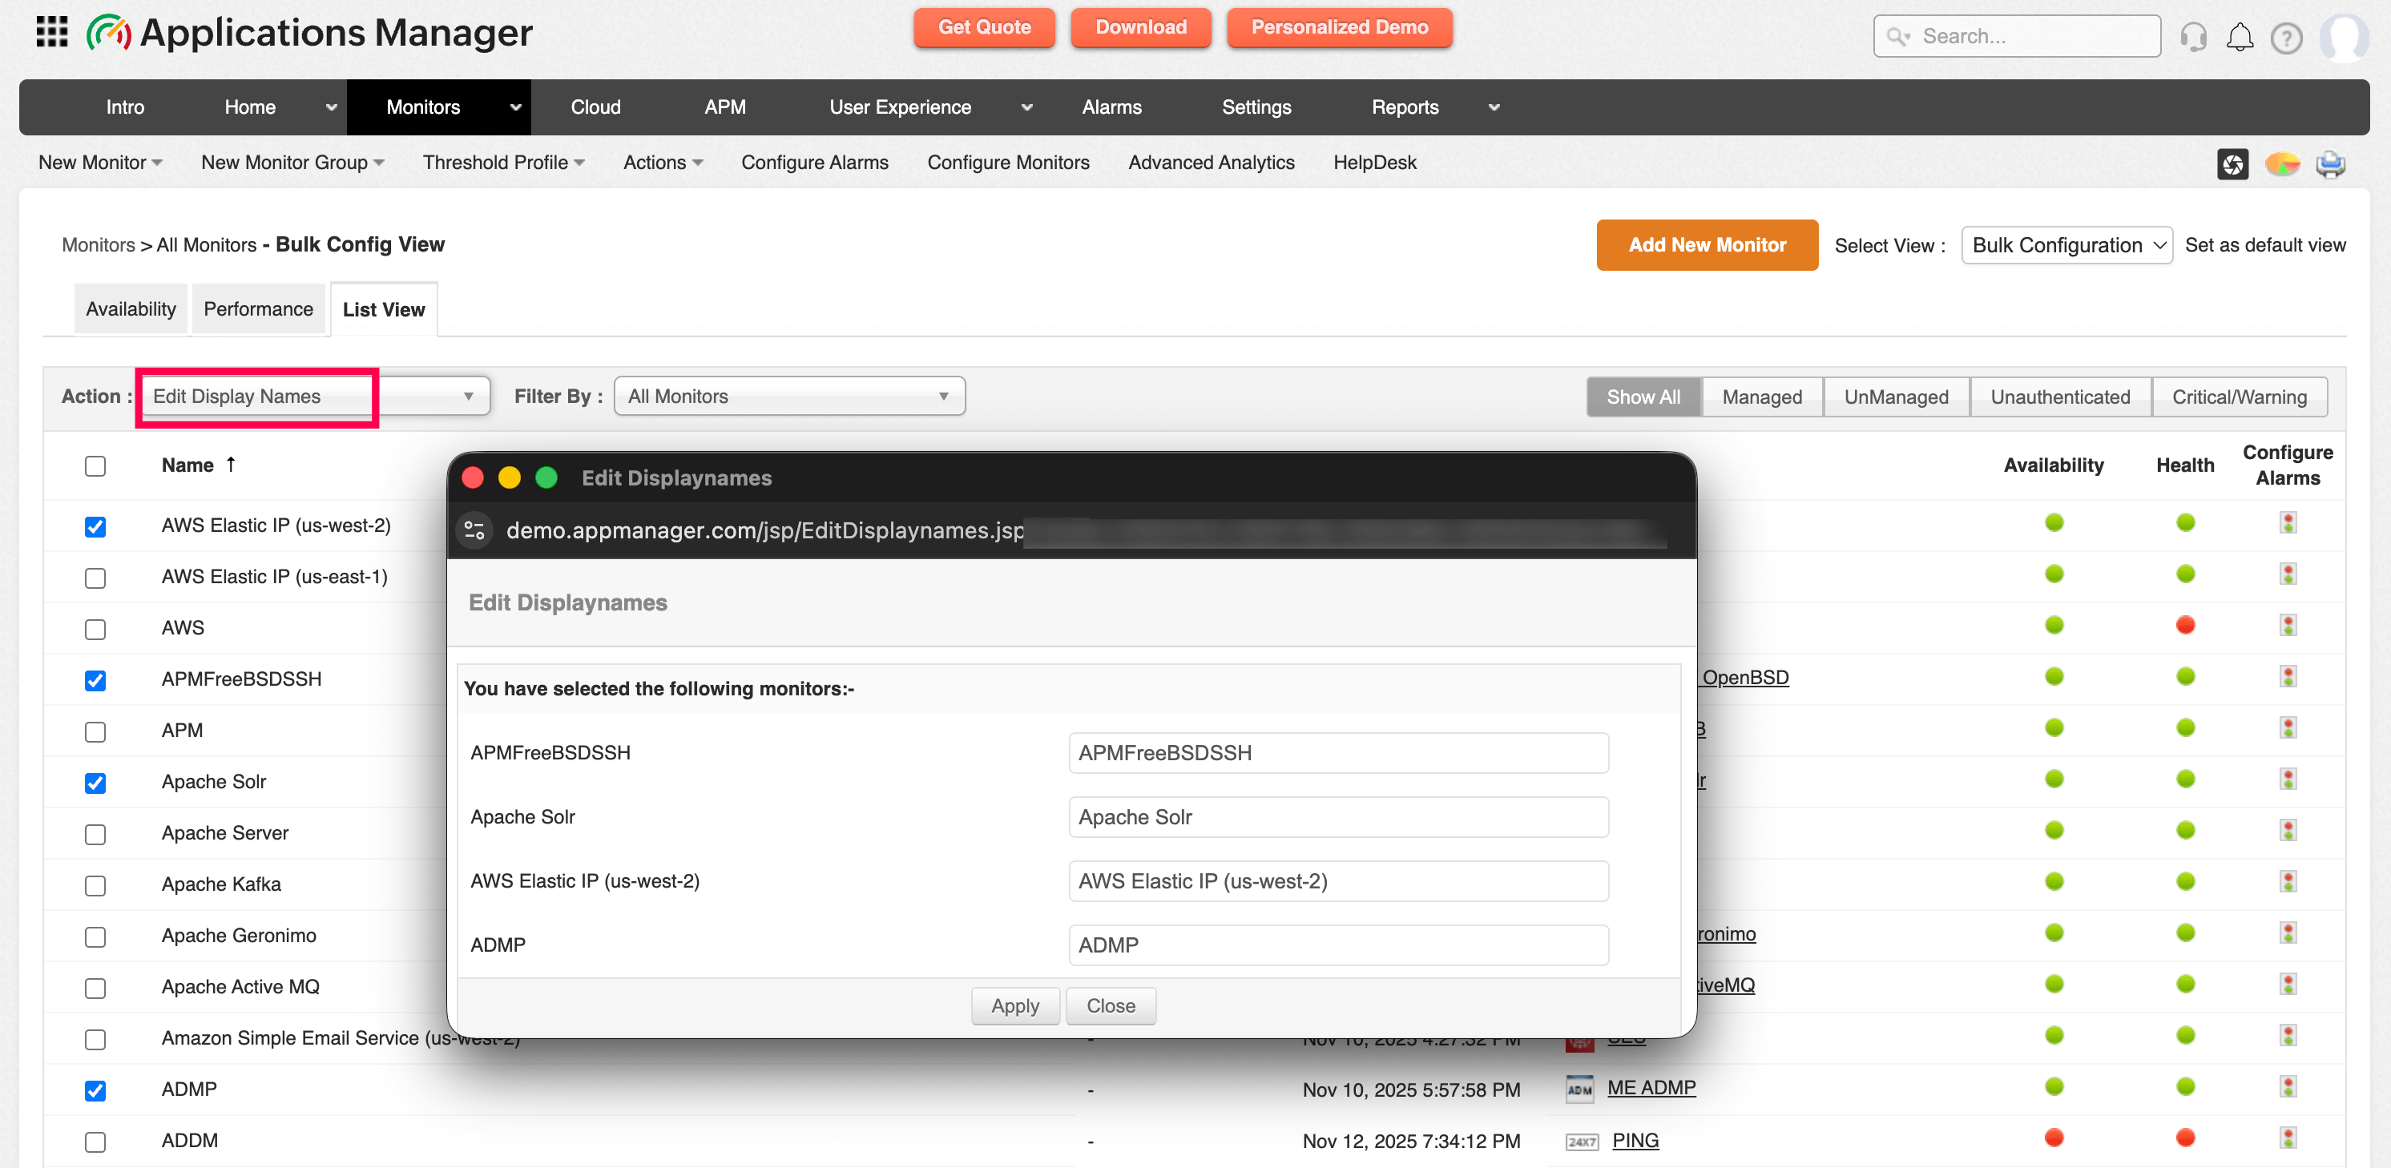This screenshot has height=1168, width=2391.
Task: Check AWS Elastic IP (us-east-1) checkbox
Action: pyautogui.click(x=95, y=578)
